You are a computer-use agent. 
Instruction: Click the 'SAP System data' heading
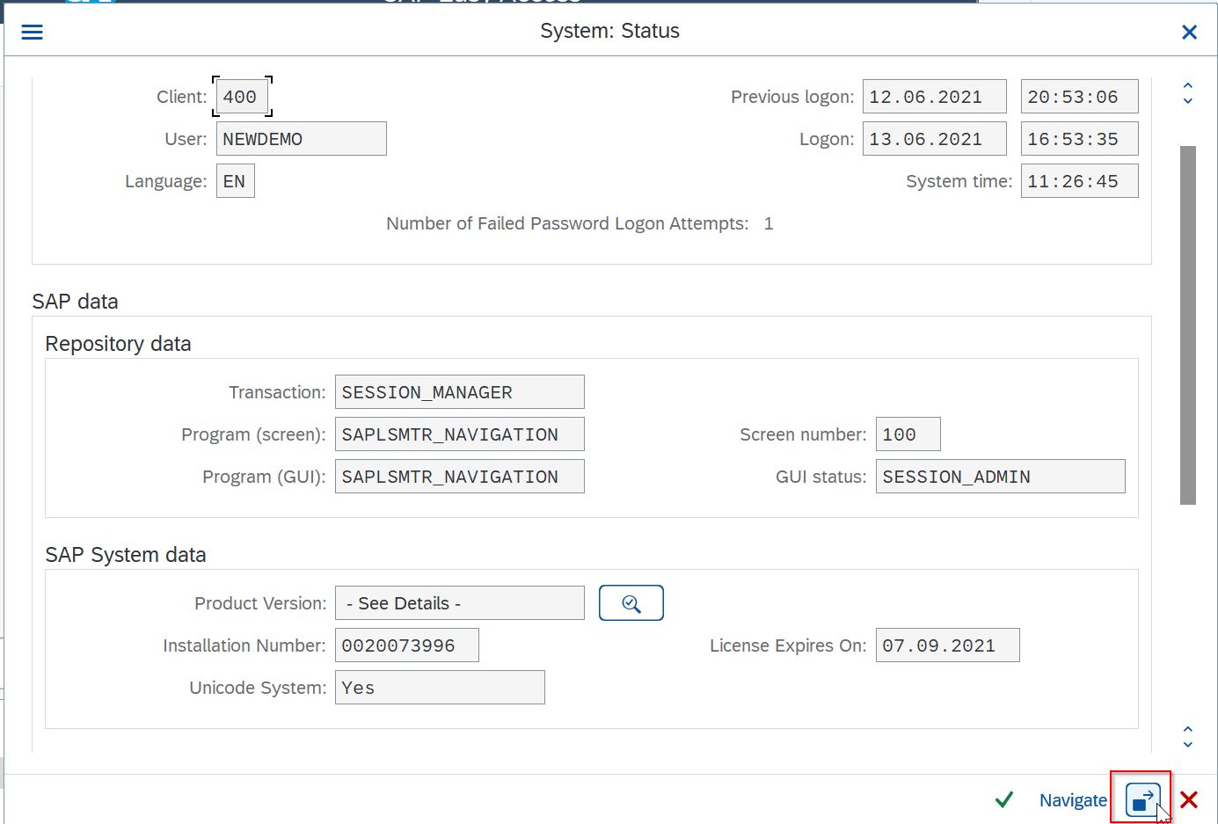pos(126,555)
